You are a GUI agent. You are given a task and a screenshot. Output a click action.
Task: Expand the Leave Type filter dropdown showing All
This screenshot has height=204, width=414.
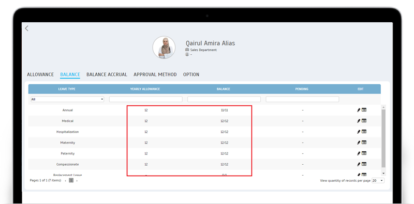click(x=67, y=99)
